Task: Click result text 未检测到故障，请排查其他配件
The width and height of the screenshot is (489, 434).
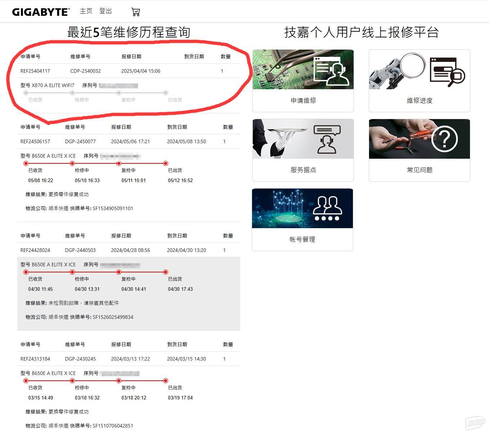Action: (84, 303)
